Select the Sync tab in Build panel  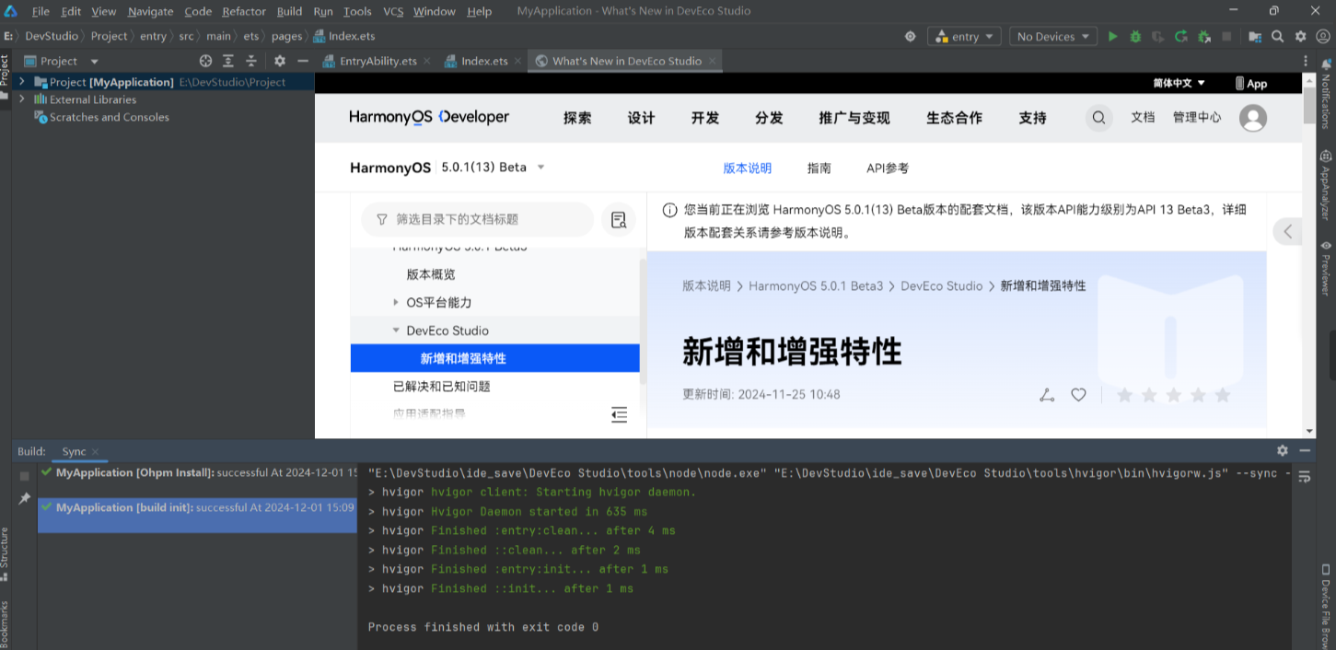(74, 451)
